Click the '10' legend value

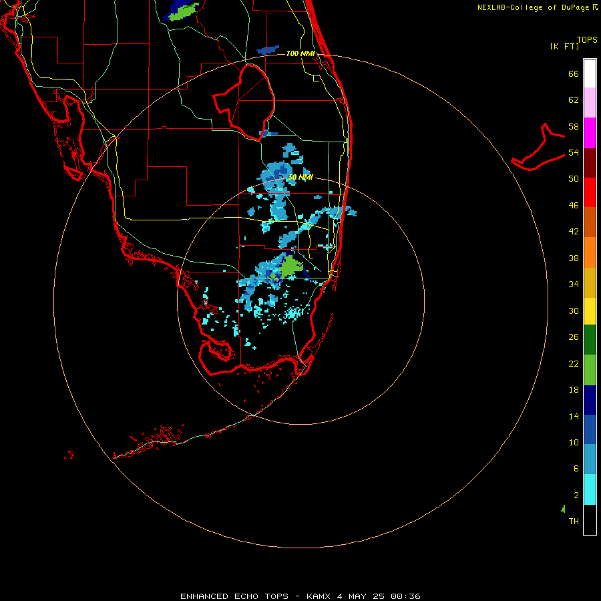(574, 443)
